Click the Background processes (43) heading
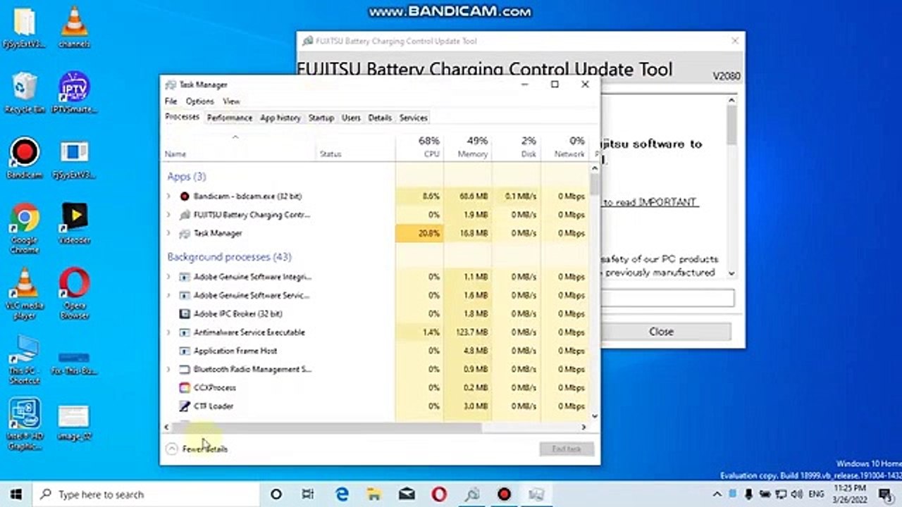The image size is (902, 507). 229,257
